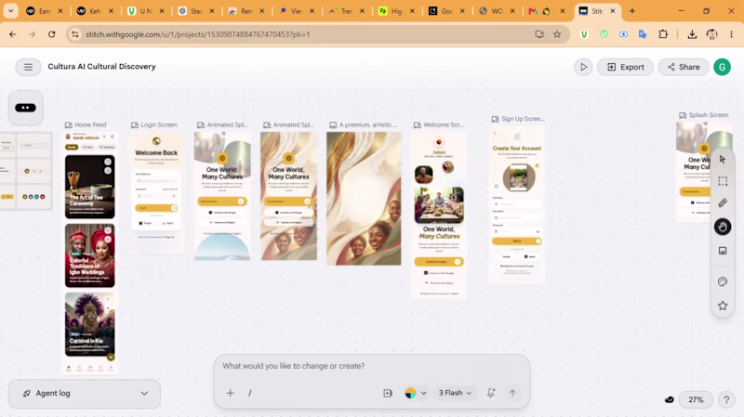
Task: Click the Share button
Action: click(x=684, y=67)
